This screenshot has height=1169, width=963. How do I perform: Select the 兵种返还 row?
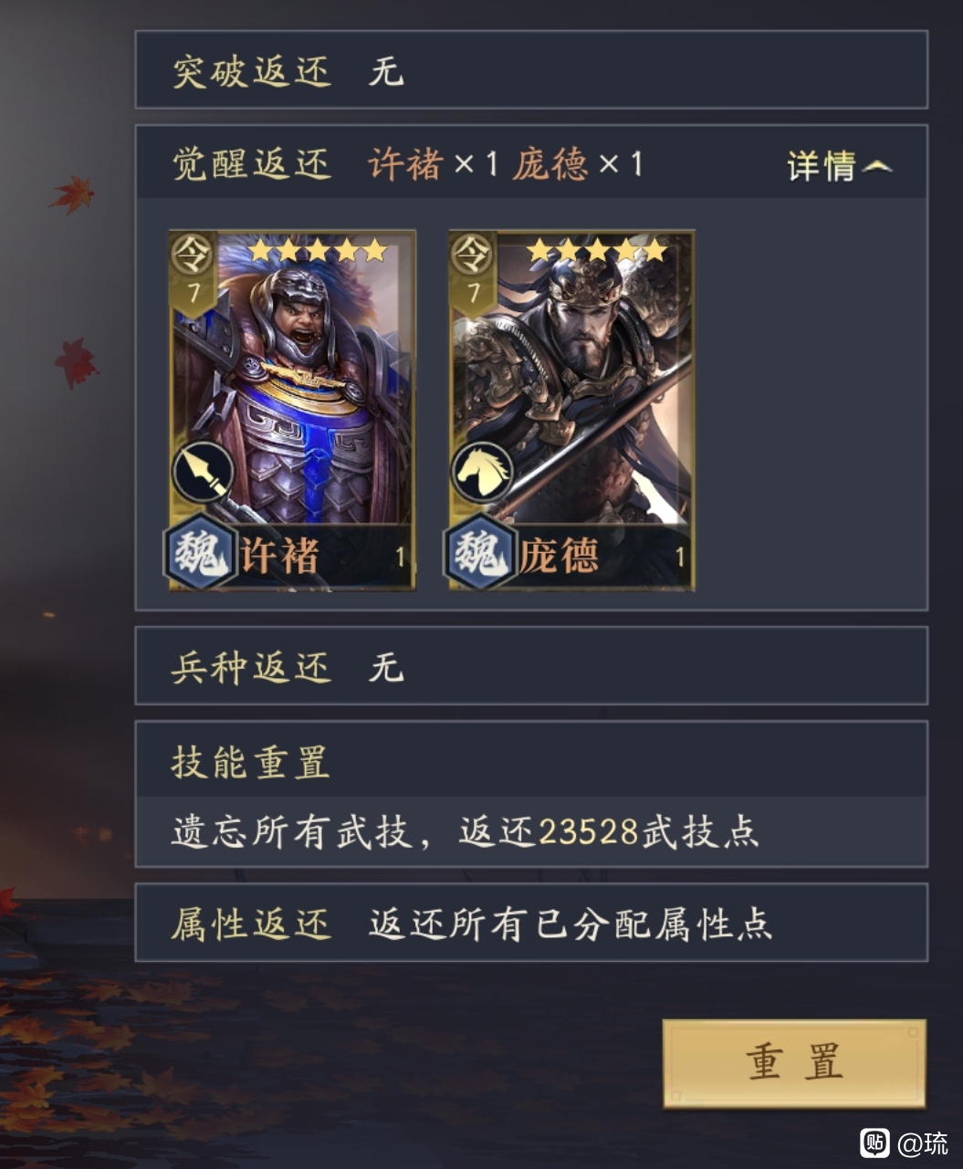531,666
